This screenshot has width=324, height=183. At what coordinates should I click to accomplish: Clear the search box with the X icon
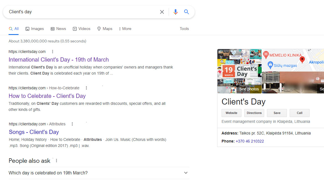pyautogui.click(x=162, y=12)
